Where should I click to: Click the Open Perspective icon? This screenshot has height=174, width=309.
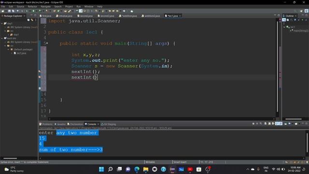tap(301, 11)
